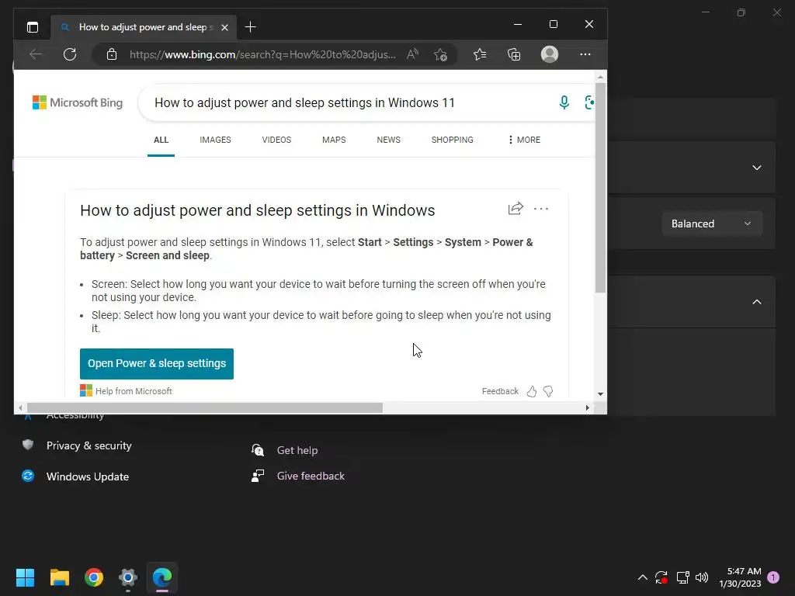Minimize the Edge browser window
795x596 pixels.
(518, 24)
